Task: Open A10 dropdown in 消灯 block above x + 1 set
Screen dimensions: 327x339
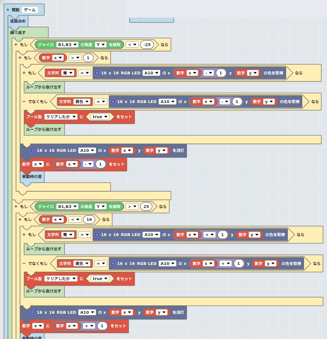Action: pyautogui.click(x=87, y=312)
